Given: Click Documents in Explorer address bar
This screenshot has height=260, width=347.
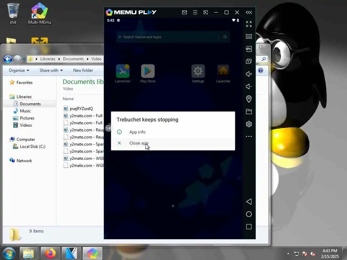Looking at the screenshot, I should (x=73, y=59).
